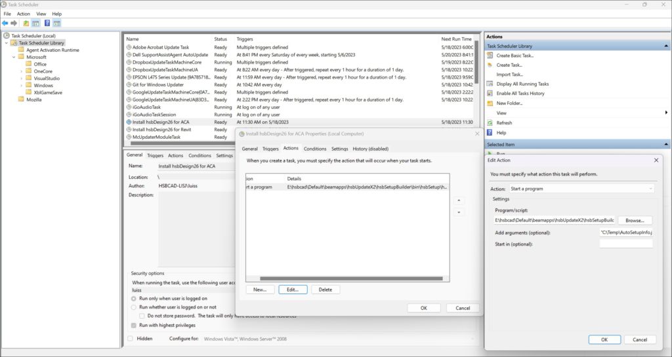Click the Edit... button in Properties dialog
672x357 pixels.
tap(293, 290)
